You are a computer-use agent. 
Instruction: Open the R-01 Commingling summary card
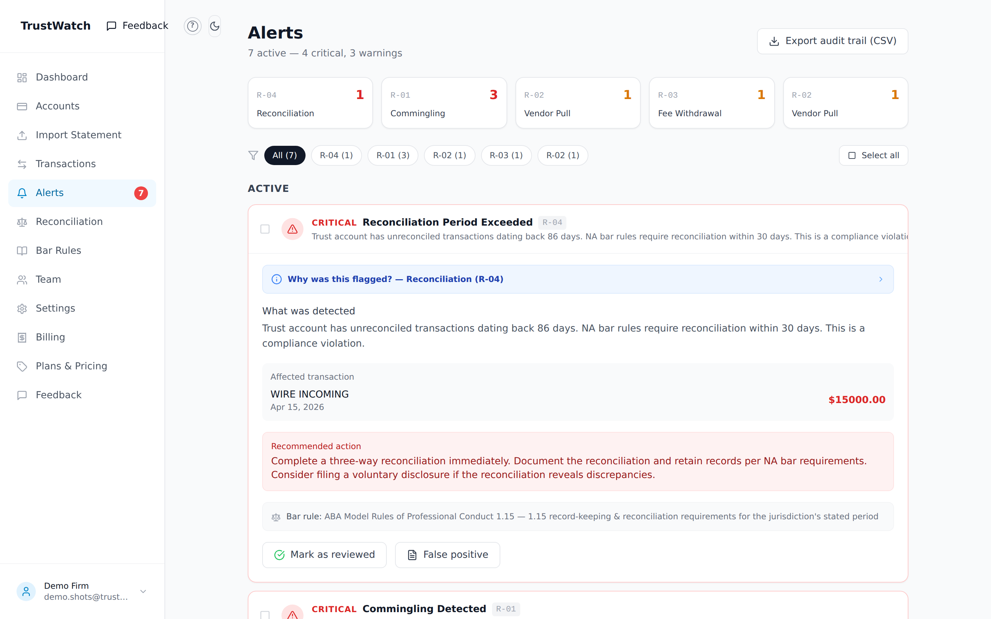pyautogui.click(x=444, y=103)
